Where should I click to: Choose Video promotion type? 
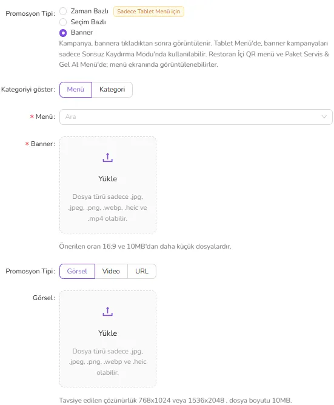click(111, 271)
